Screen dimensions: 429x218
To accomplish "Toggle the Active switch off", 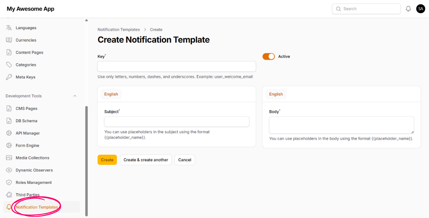I will pyautogui.click(x=269, y=56).
